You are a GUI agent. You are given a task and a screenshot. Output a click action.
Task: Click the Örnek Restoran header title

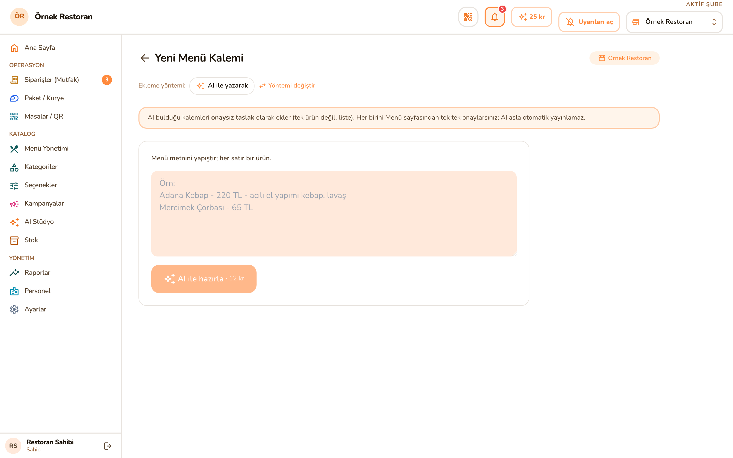coord(64,17)
